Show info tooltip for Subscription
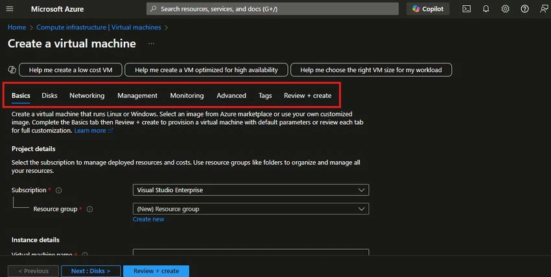The height and width of the screenshot is (277, 551). [x=59, y=190]
